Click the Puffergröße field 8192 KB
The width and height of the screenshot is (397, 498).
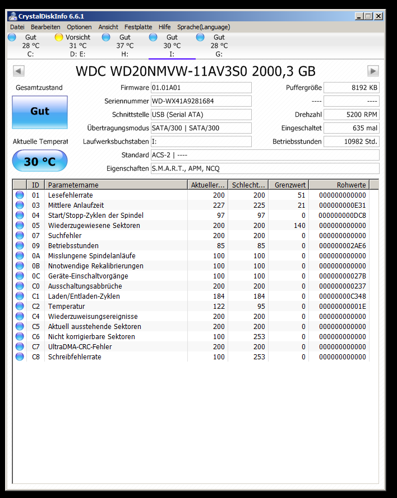tap(352, 88)
